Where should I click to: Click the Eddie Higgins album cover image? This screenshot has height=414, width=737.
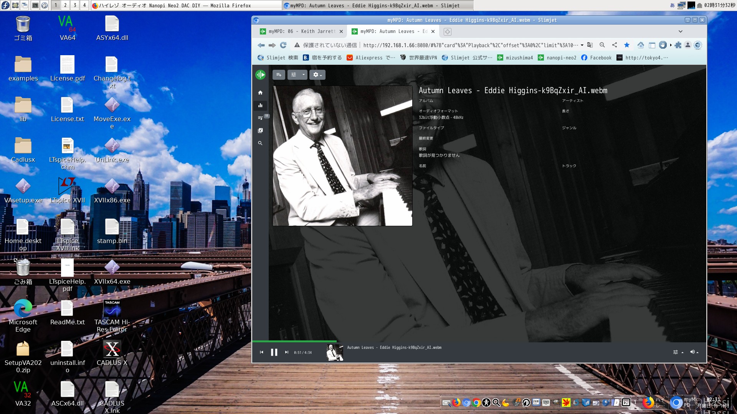[x=342, y=156]
